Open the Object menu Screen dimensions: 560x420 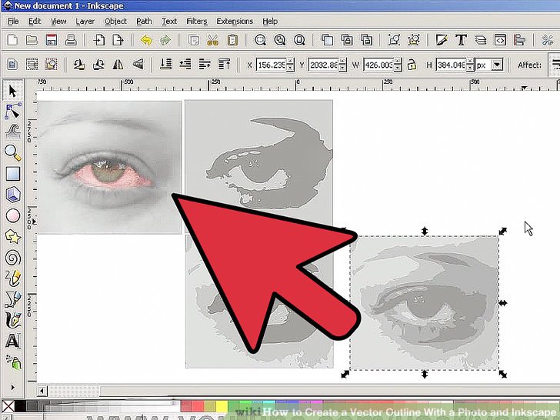115,22
